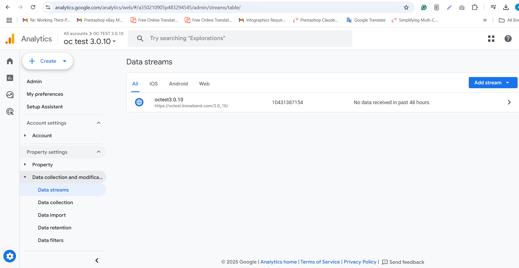Open the Add stream dropdown
The image size is (519, 268).
[x=493, y=83]
